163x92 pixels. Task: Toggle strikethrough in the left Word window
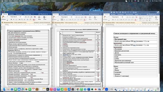pos(19,19)
